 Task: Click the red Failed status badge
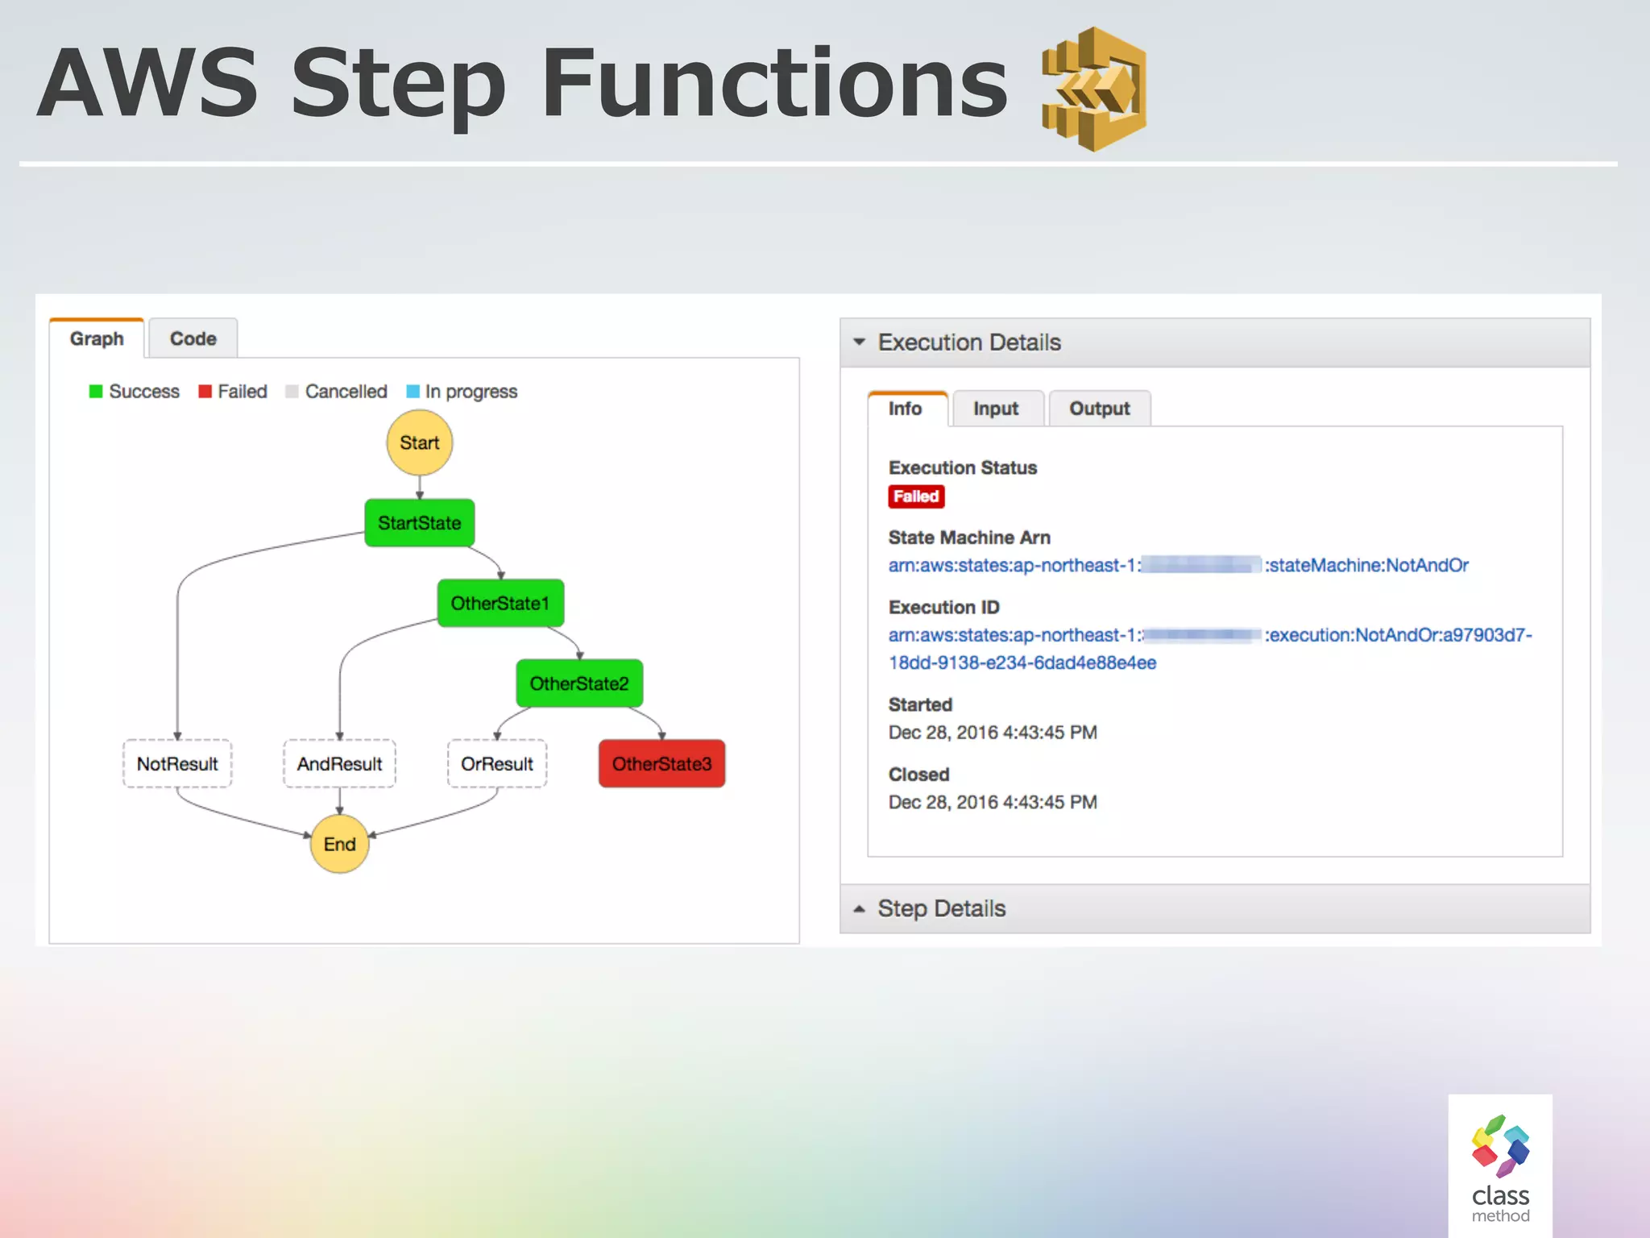(916, 496)
